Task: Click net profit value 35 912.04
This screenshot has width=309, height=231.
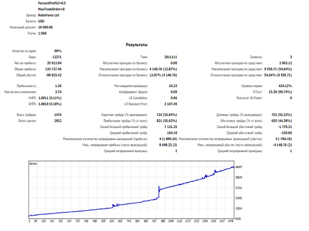Action: pyautogui.click(x=54, y=63)
